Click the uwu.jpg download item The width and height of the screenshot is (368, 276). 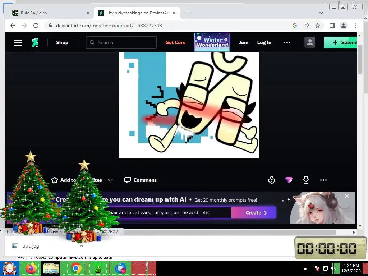(45, 246)
